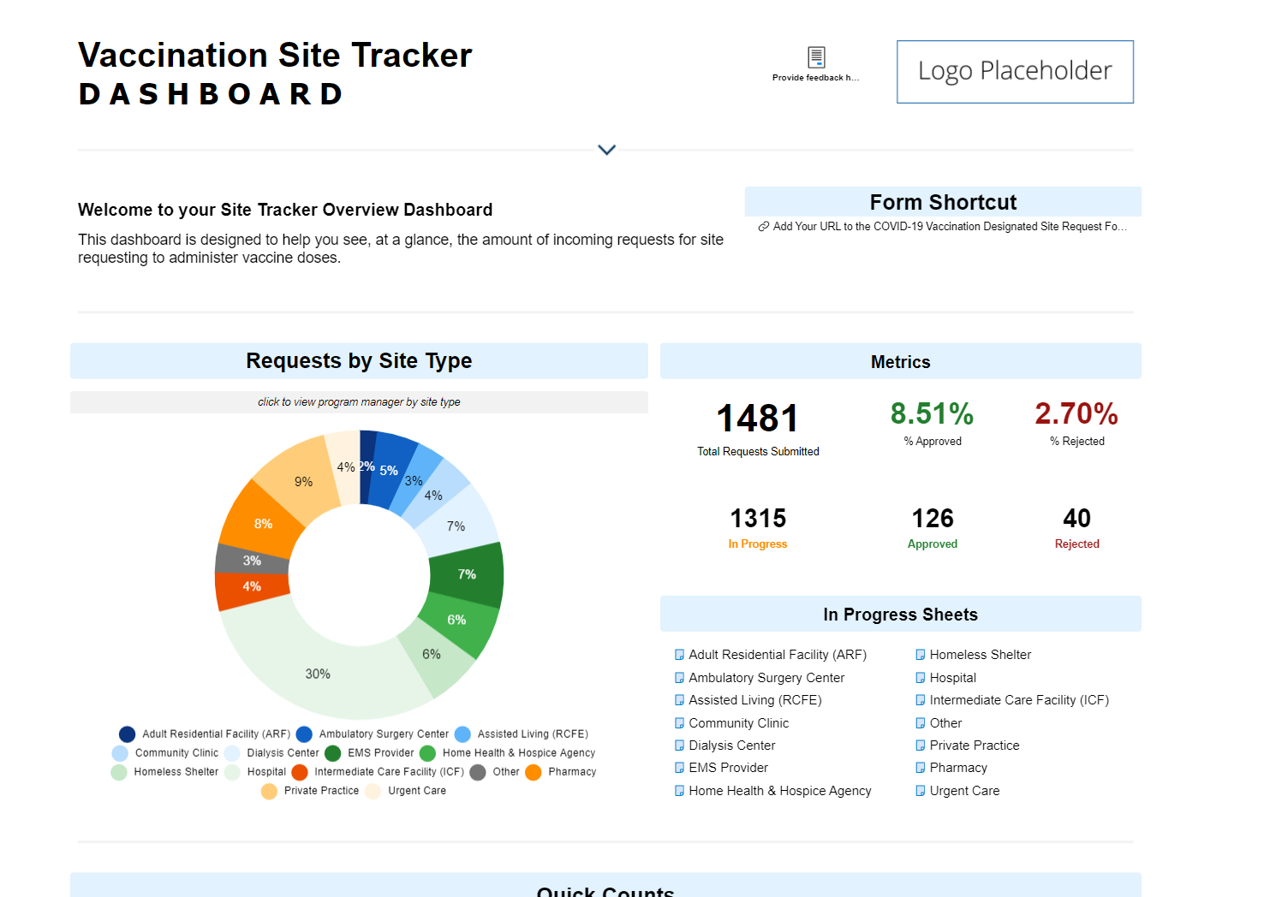
Task: Select the Pharmacy orange legend dot
Action: point(534,772)
